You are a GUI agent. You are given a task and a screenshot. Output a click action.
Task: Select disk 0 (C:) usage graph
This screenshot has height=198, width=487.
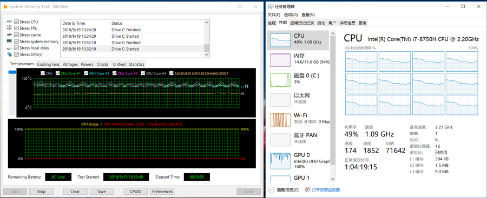tap(280, 80)
